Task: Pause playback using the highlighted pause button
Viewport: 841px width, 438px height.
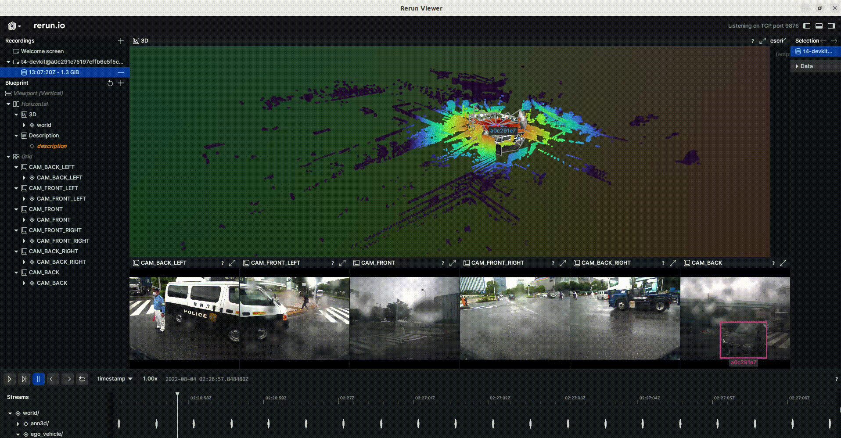Action: [x=39, y=379]
